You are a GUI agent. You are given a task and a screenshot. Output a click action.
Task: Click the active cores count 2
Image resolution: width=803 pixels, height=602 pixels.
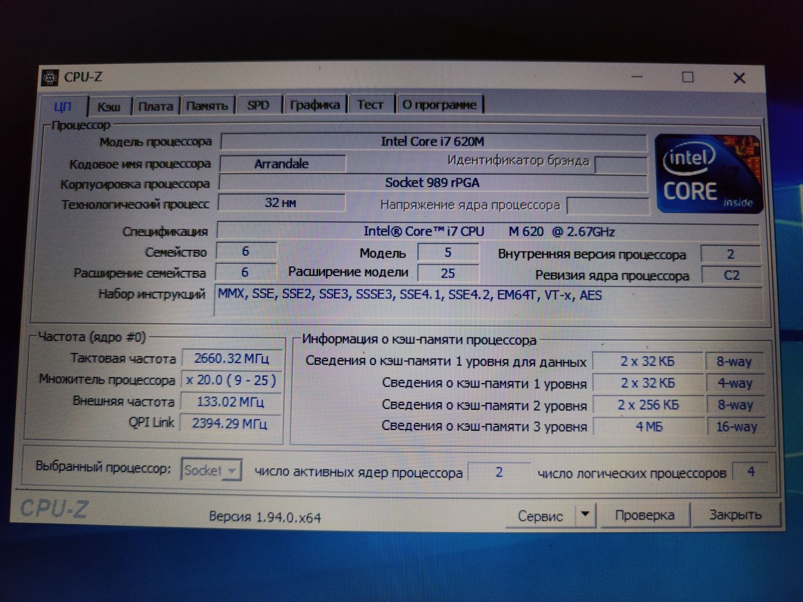coord(499,472)
